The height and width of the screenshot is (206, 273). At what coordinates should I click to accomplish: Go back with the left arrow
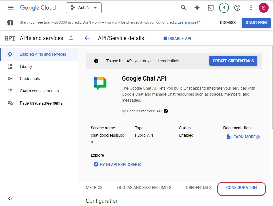[x=87, y=38]
